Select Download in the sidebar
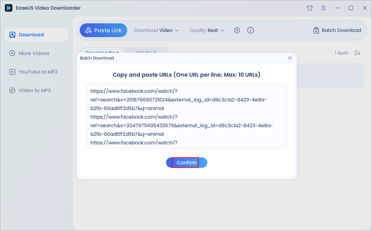This screenshot has width=372, height=231. pyautogui.click(x=36, y=35)
